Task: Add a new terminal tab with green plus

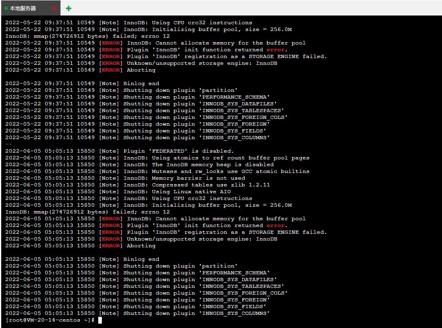Action: [68, 8]
